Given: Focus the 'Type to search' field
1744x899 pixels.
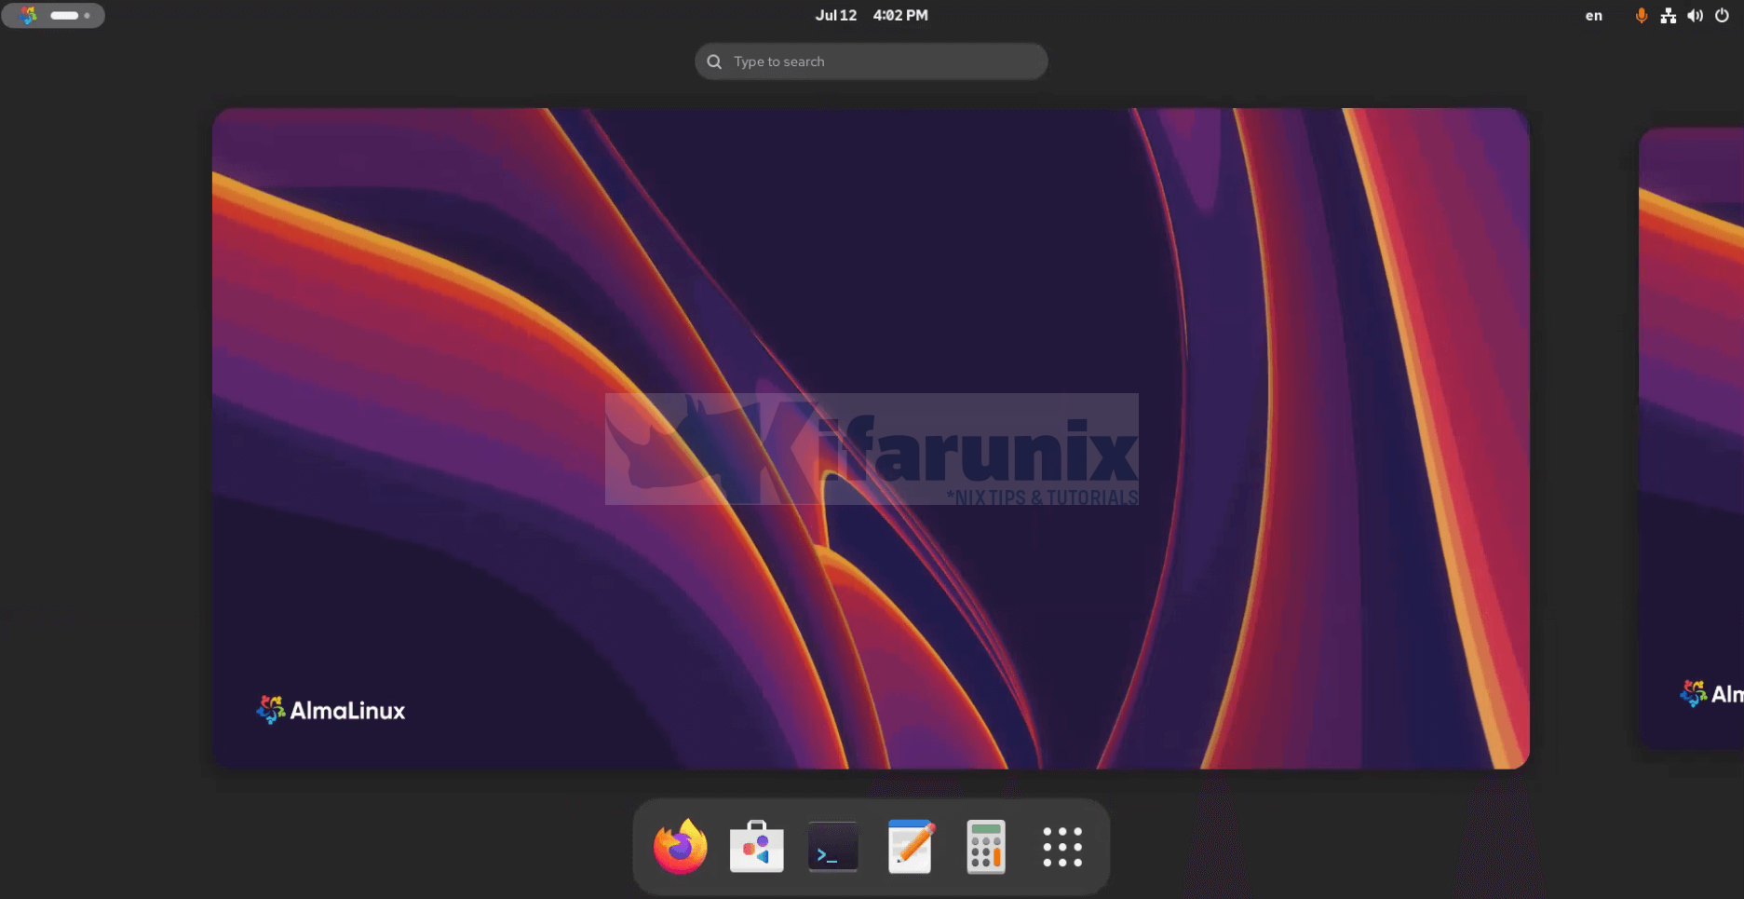Looking at the screenshot, I should (x=885, y=61).
